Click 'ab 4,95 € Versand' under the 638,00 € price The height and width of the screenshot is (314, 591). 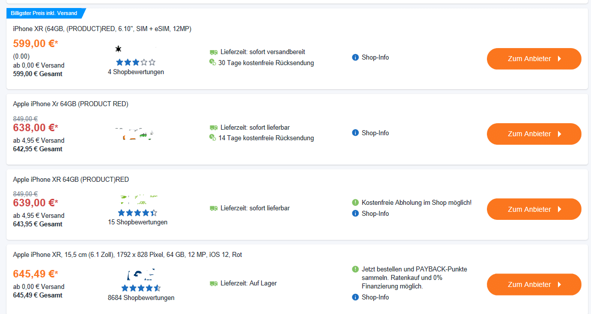[x=39, y=140]
